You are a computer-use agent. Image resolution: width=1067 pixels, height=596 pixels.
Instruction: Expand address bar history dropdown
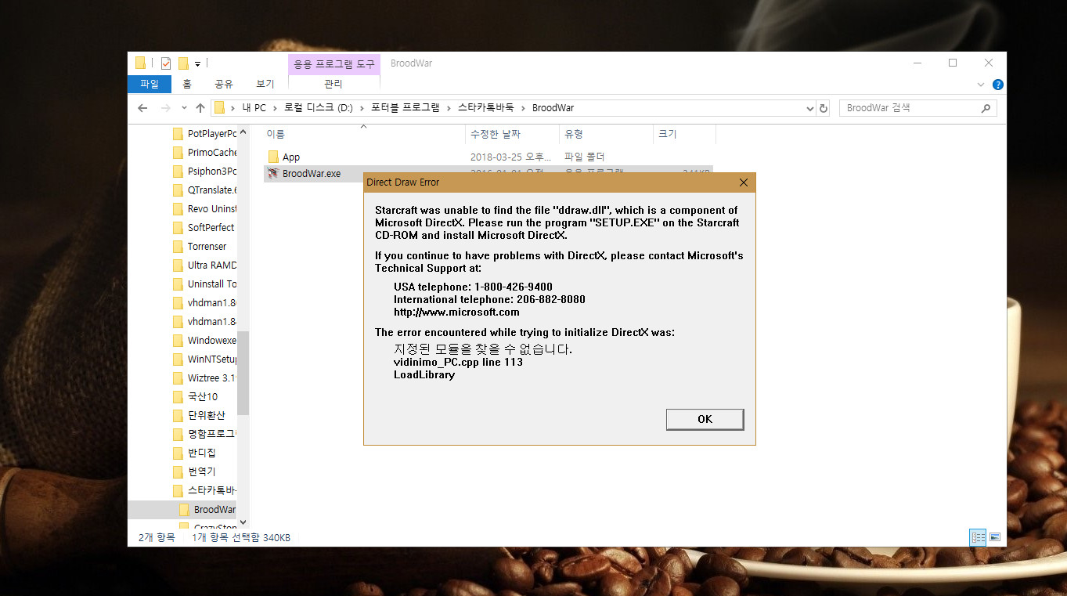pos(809,108)
